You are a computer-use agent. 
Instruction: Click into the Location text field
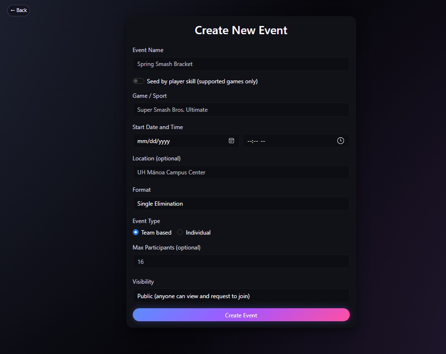click(241, 172)
